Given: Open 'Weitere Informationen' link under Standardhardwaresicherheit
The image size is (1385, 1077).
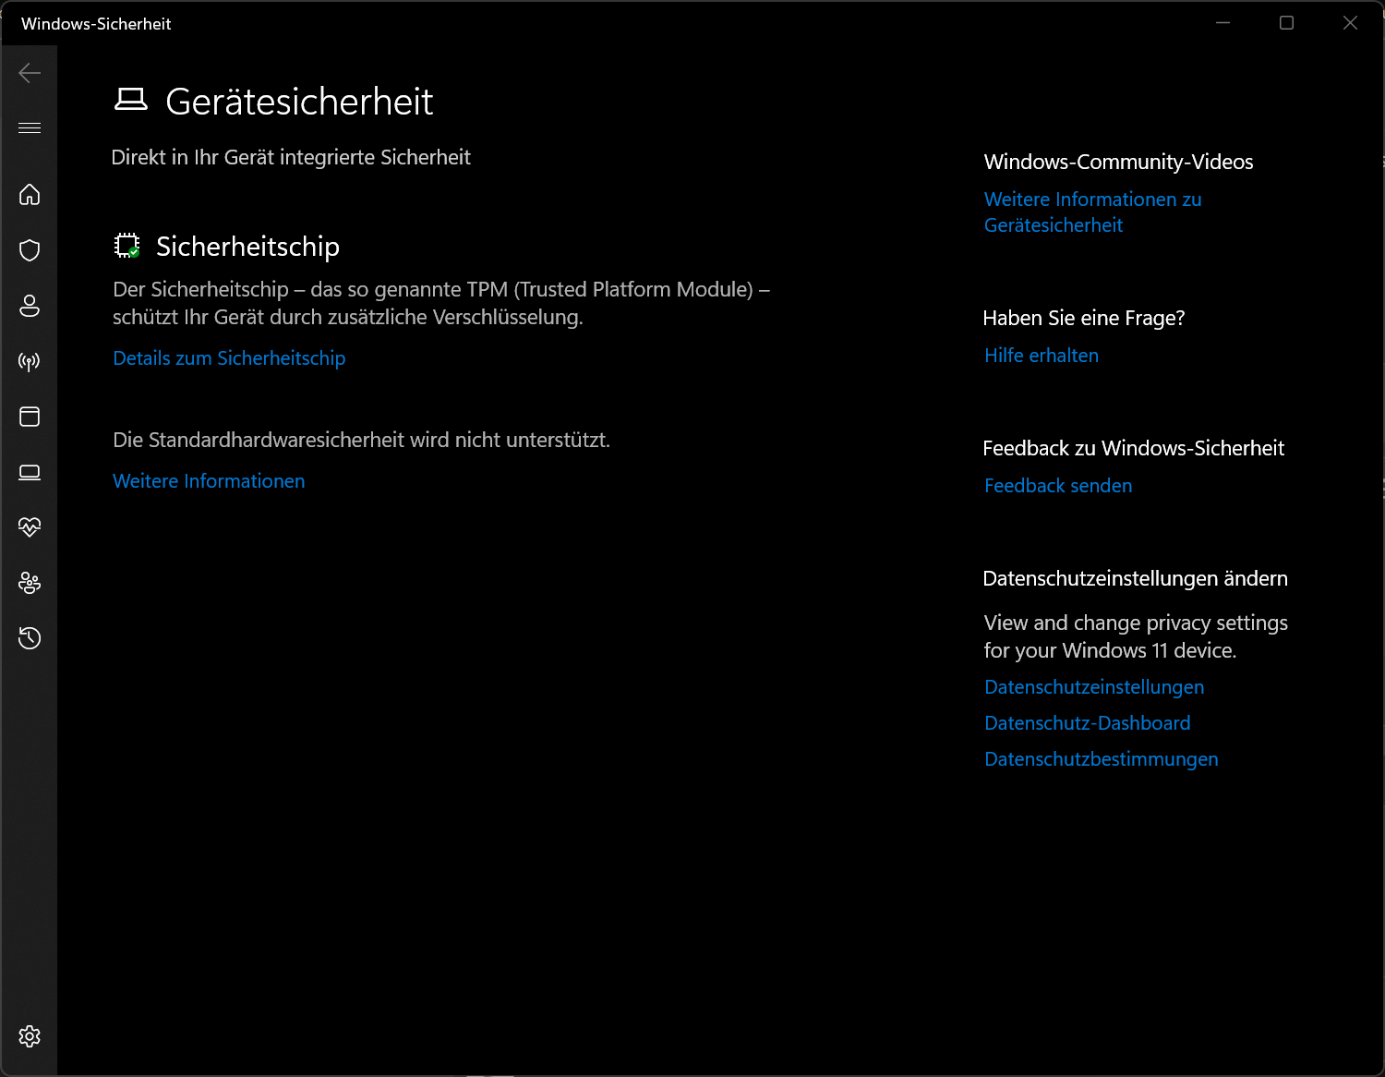Looking at the screenshot, I should (x=209, y=481).
